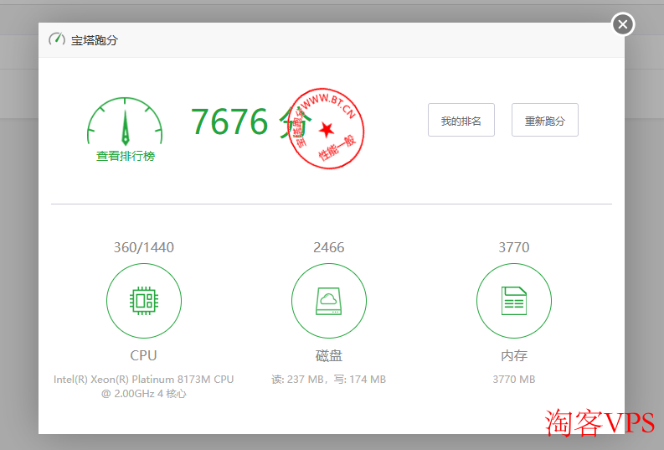Click the CPU score 360/1440

pyautogui.click(x=144, y=247)
